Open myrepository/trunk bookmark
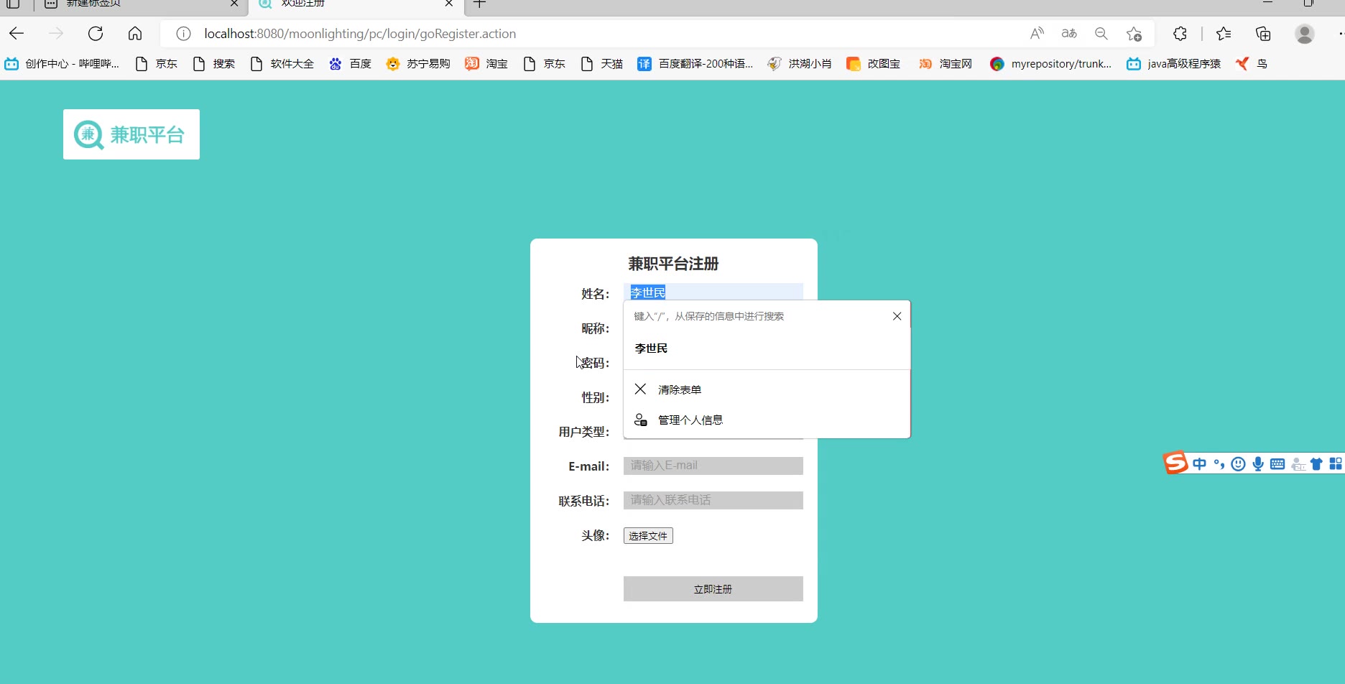This screenshot has height=684, width=1345. click(1050, 64)
